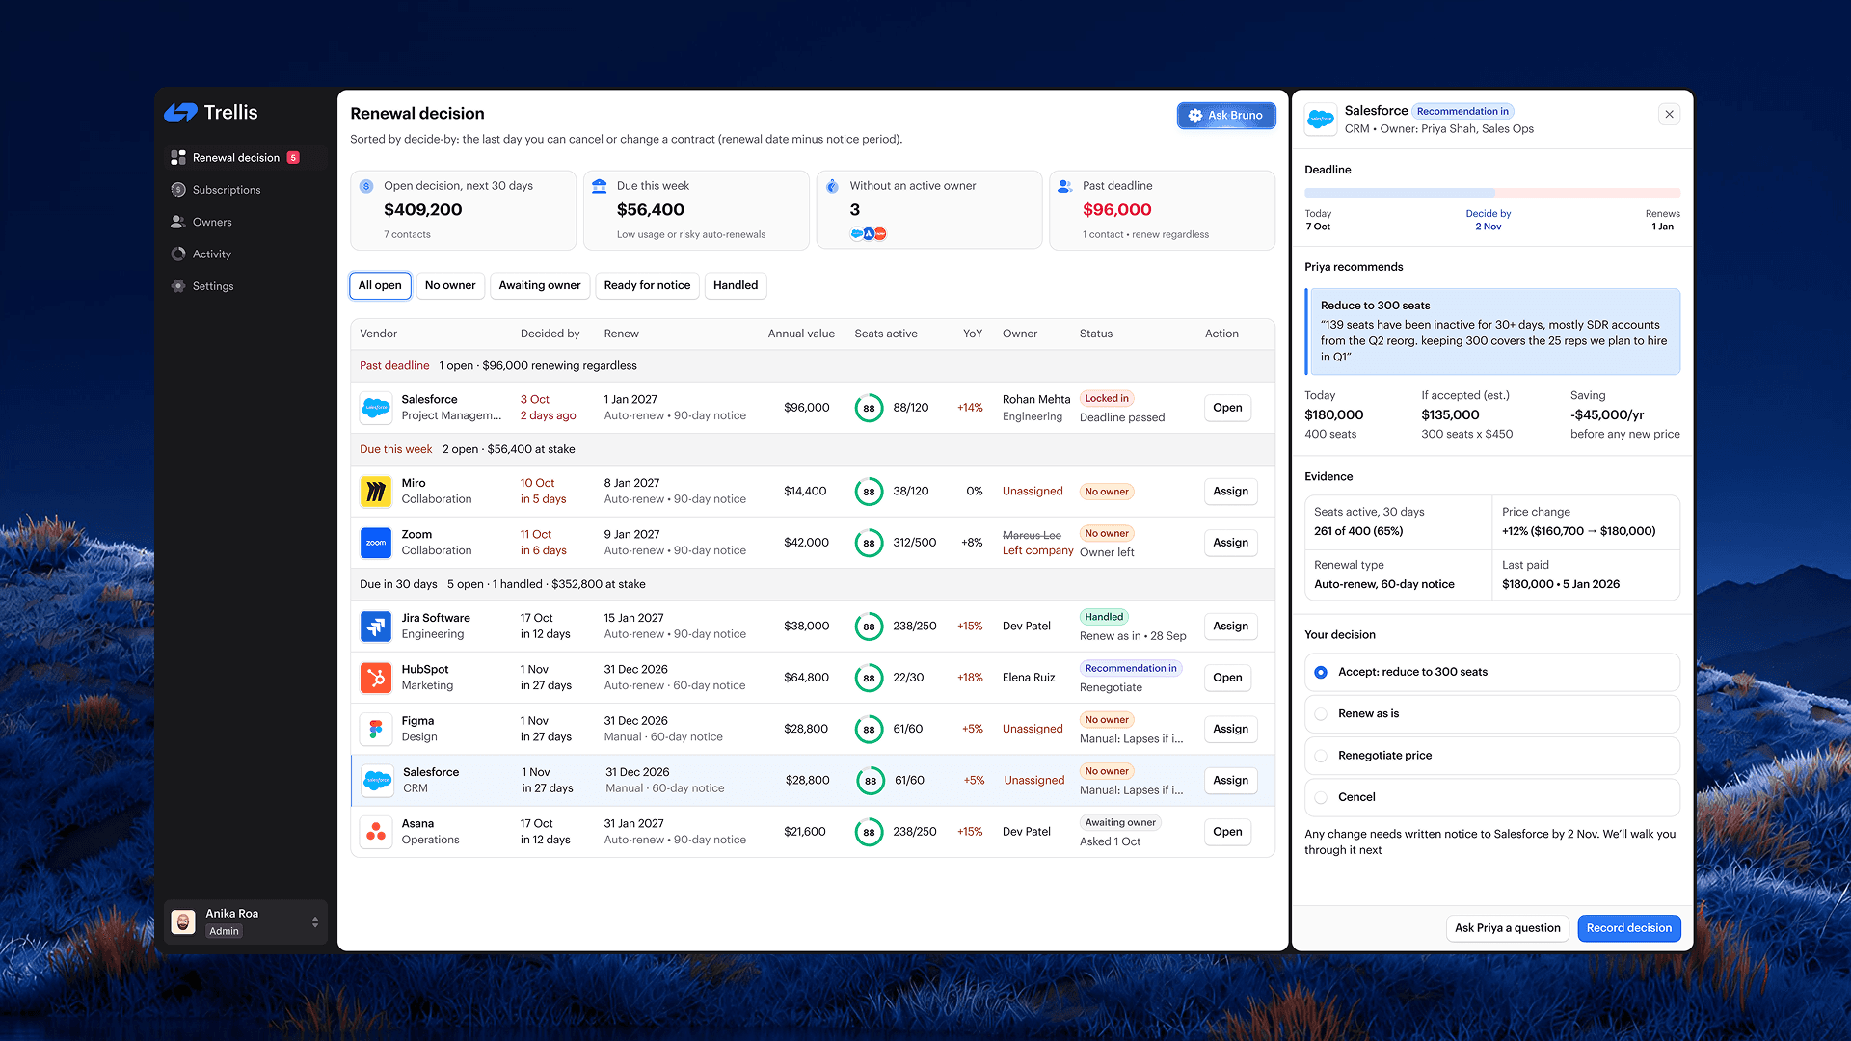
Task: Click the Open decision card icon
Action: [x=366, y=186]
